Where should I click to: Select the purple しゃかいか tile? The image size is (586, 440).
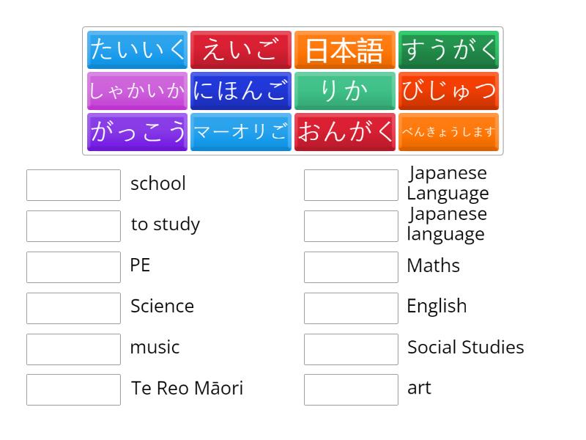coord(138,91)
